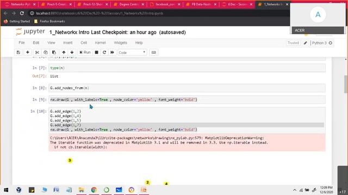Restart kernel and run all fast-forward icon

click(113, 53)
